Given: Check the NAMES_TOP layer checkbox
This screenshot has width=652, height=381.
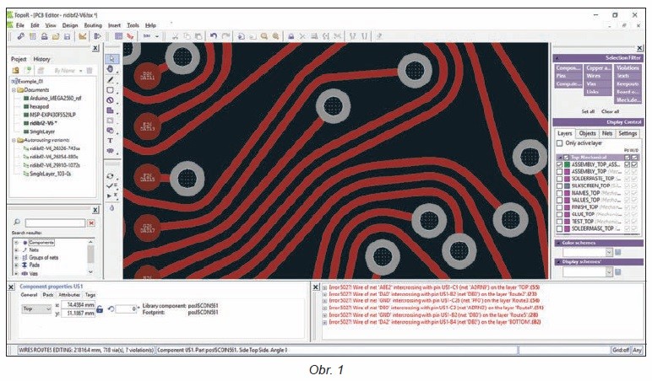Looking at the screenshot, I should [560, 193].
